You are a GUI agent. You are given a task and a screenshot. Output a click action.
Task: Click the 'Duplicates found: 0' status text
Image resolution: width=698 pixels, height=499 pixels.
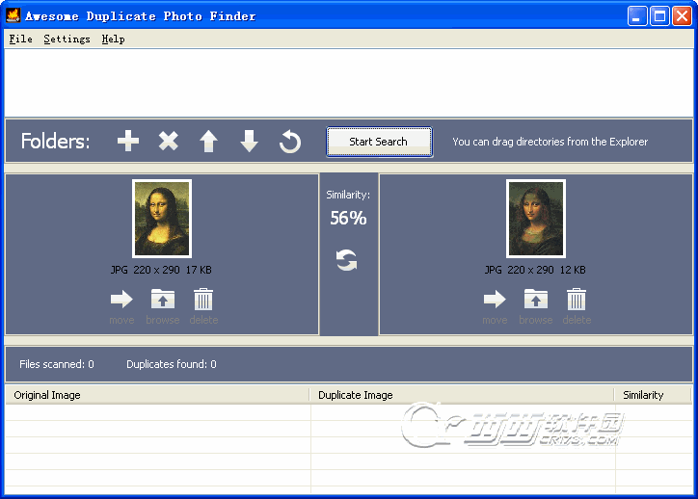pos(172,364)
